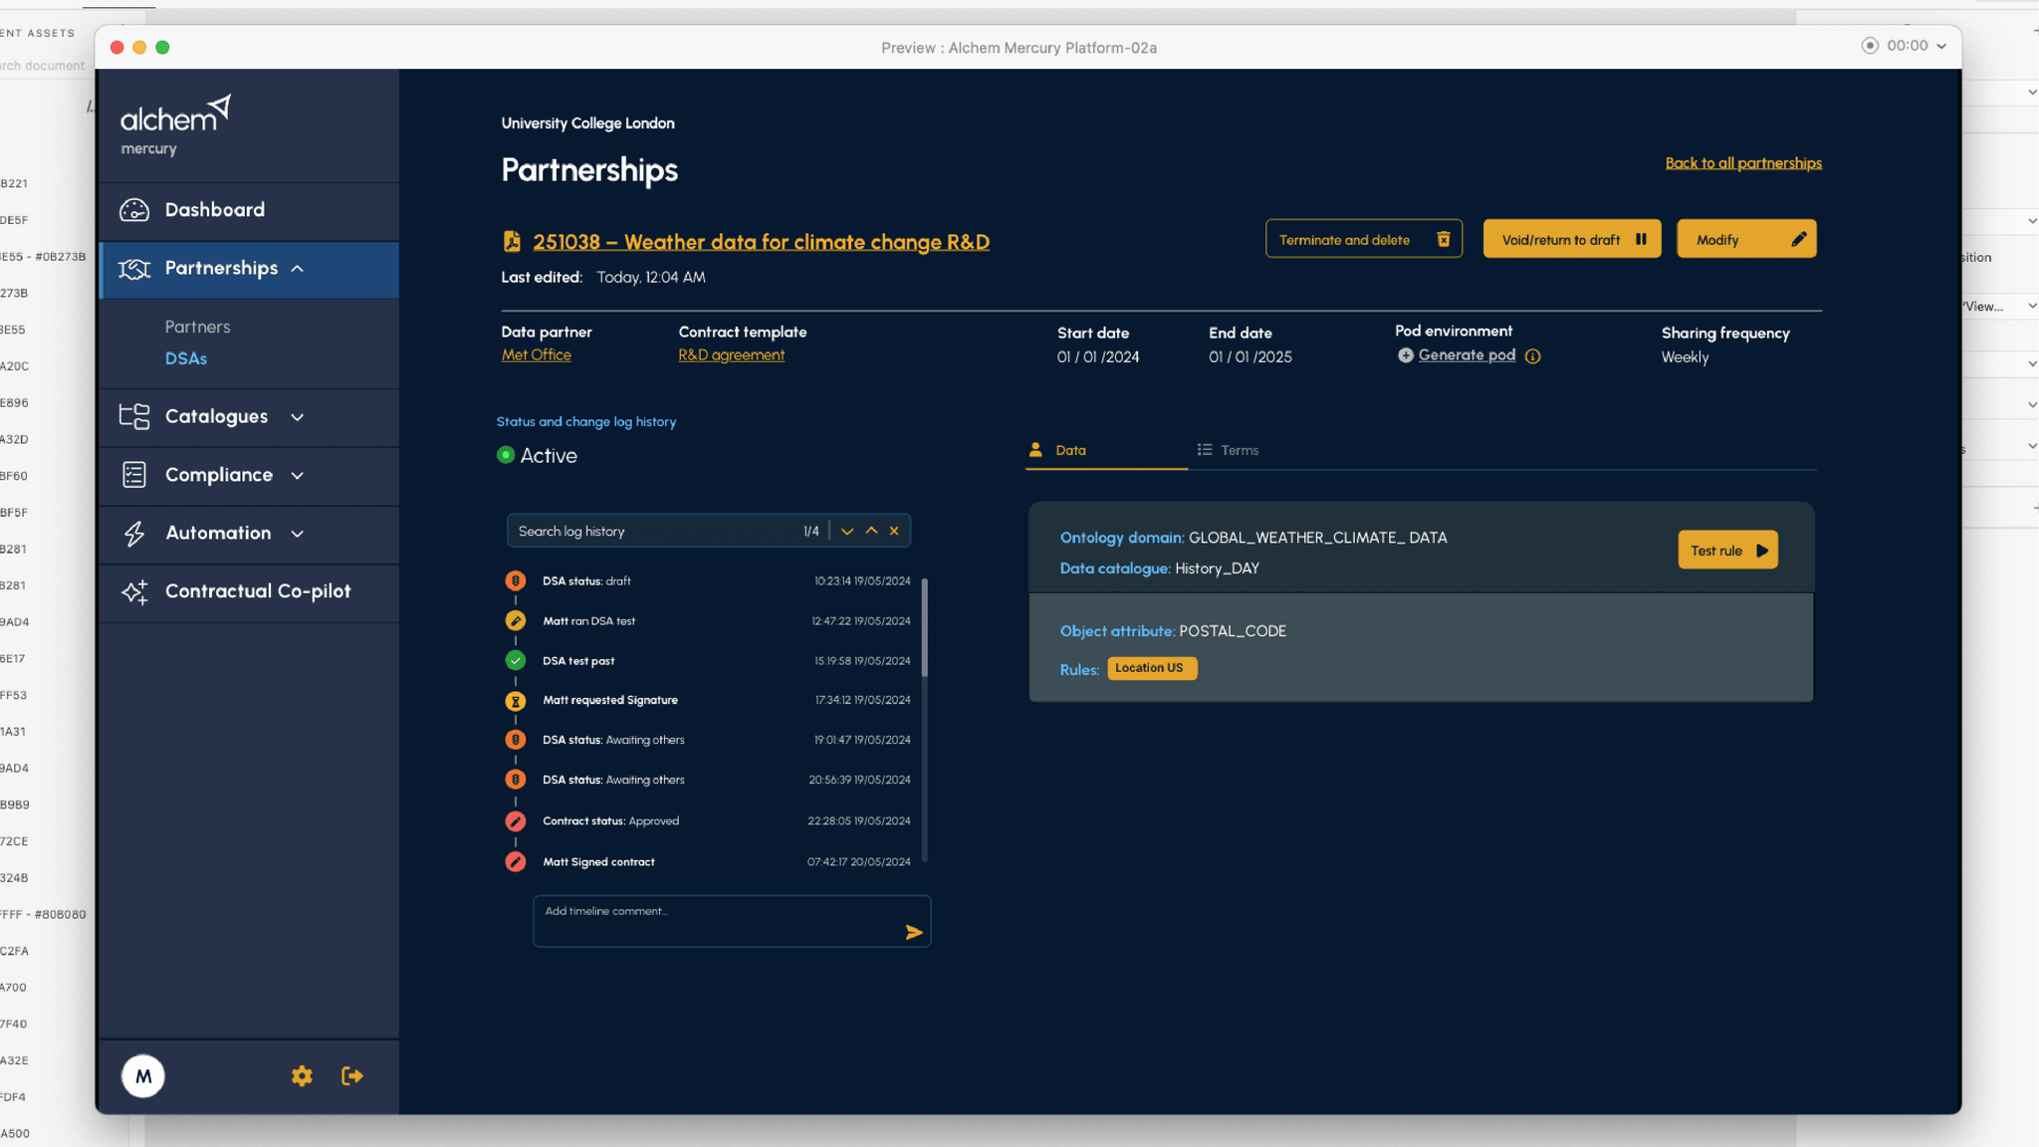Click the red icon for Contract status: Approved
This screenshot has height=1147, width=2039.
coord(515,821)
